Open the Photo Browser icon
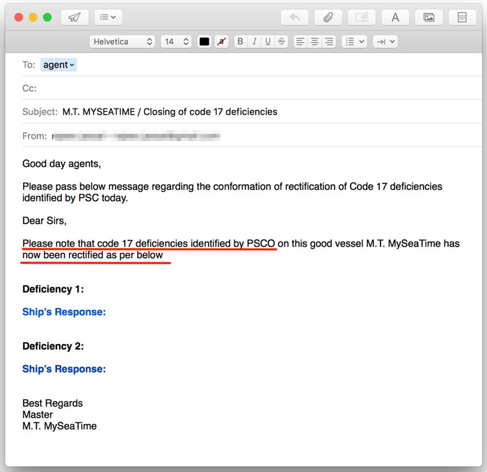The width and height of the screenshot is (487, 472). pos(429,17)
